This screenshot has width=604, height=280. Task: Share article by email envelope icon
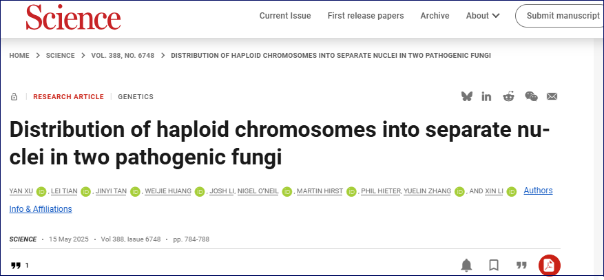click(552, 96)
